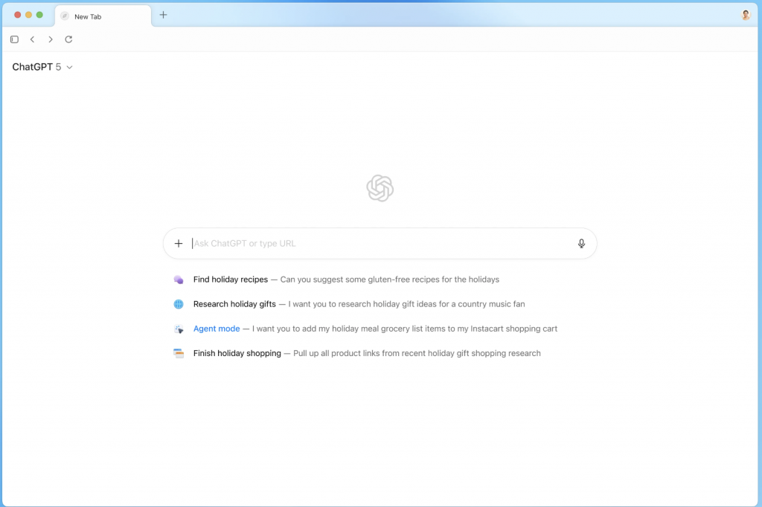
Task: Open the browser sidebar panel
Action: [x=14, y=39]
